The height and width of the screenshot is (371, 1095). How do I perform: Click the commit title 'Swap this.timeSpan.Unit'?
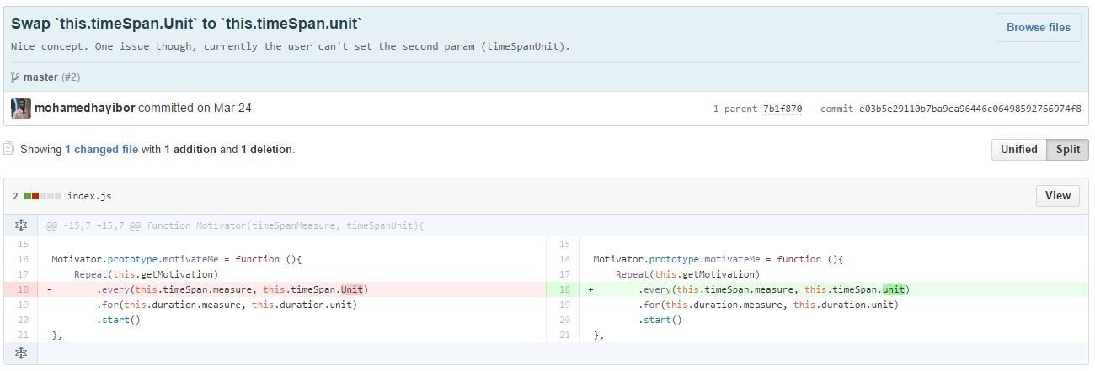tap(186, 24)
